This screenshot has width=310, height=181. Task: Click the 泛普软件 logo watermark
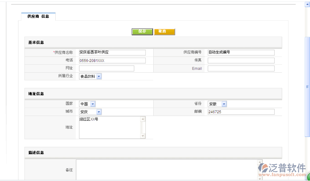pyautogui.click(x=282, y=169)
